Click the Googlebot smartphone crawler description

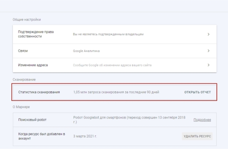point(129,120)
